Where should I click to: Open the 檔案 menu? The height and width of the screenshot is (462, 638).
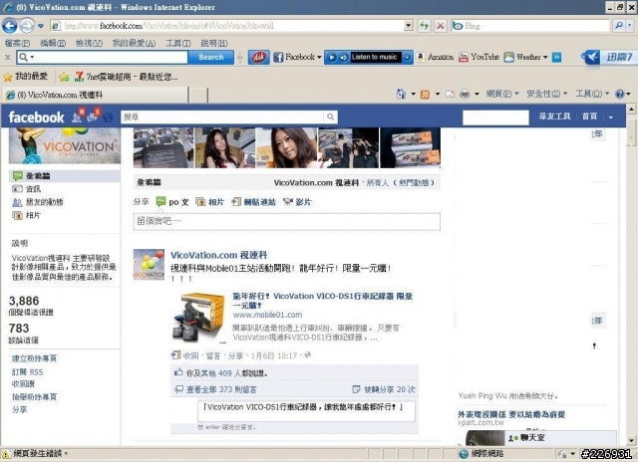pos(17,43)
